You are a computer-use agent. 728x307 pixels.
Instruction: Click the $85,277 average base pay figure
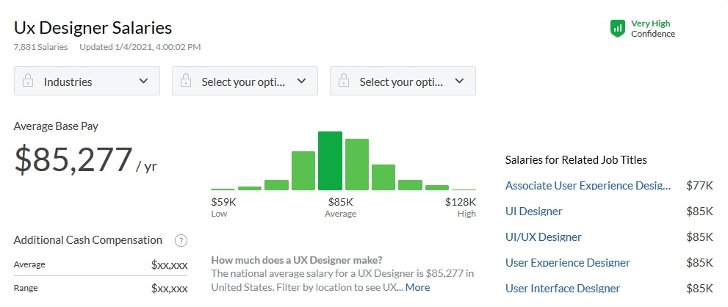point(73,160)
